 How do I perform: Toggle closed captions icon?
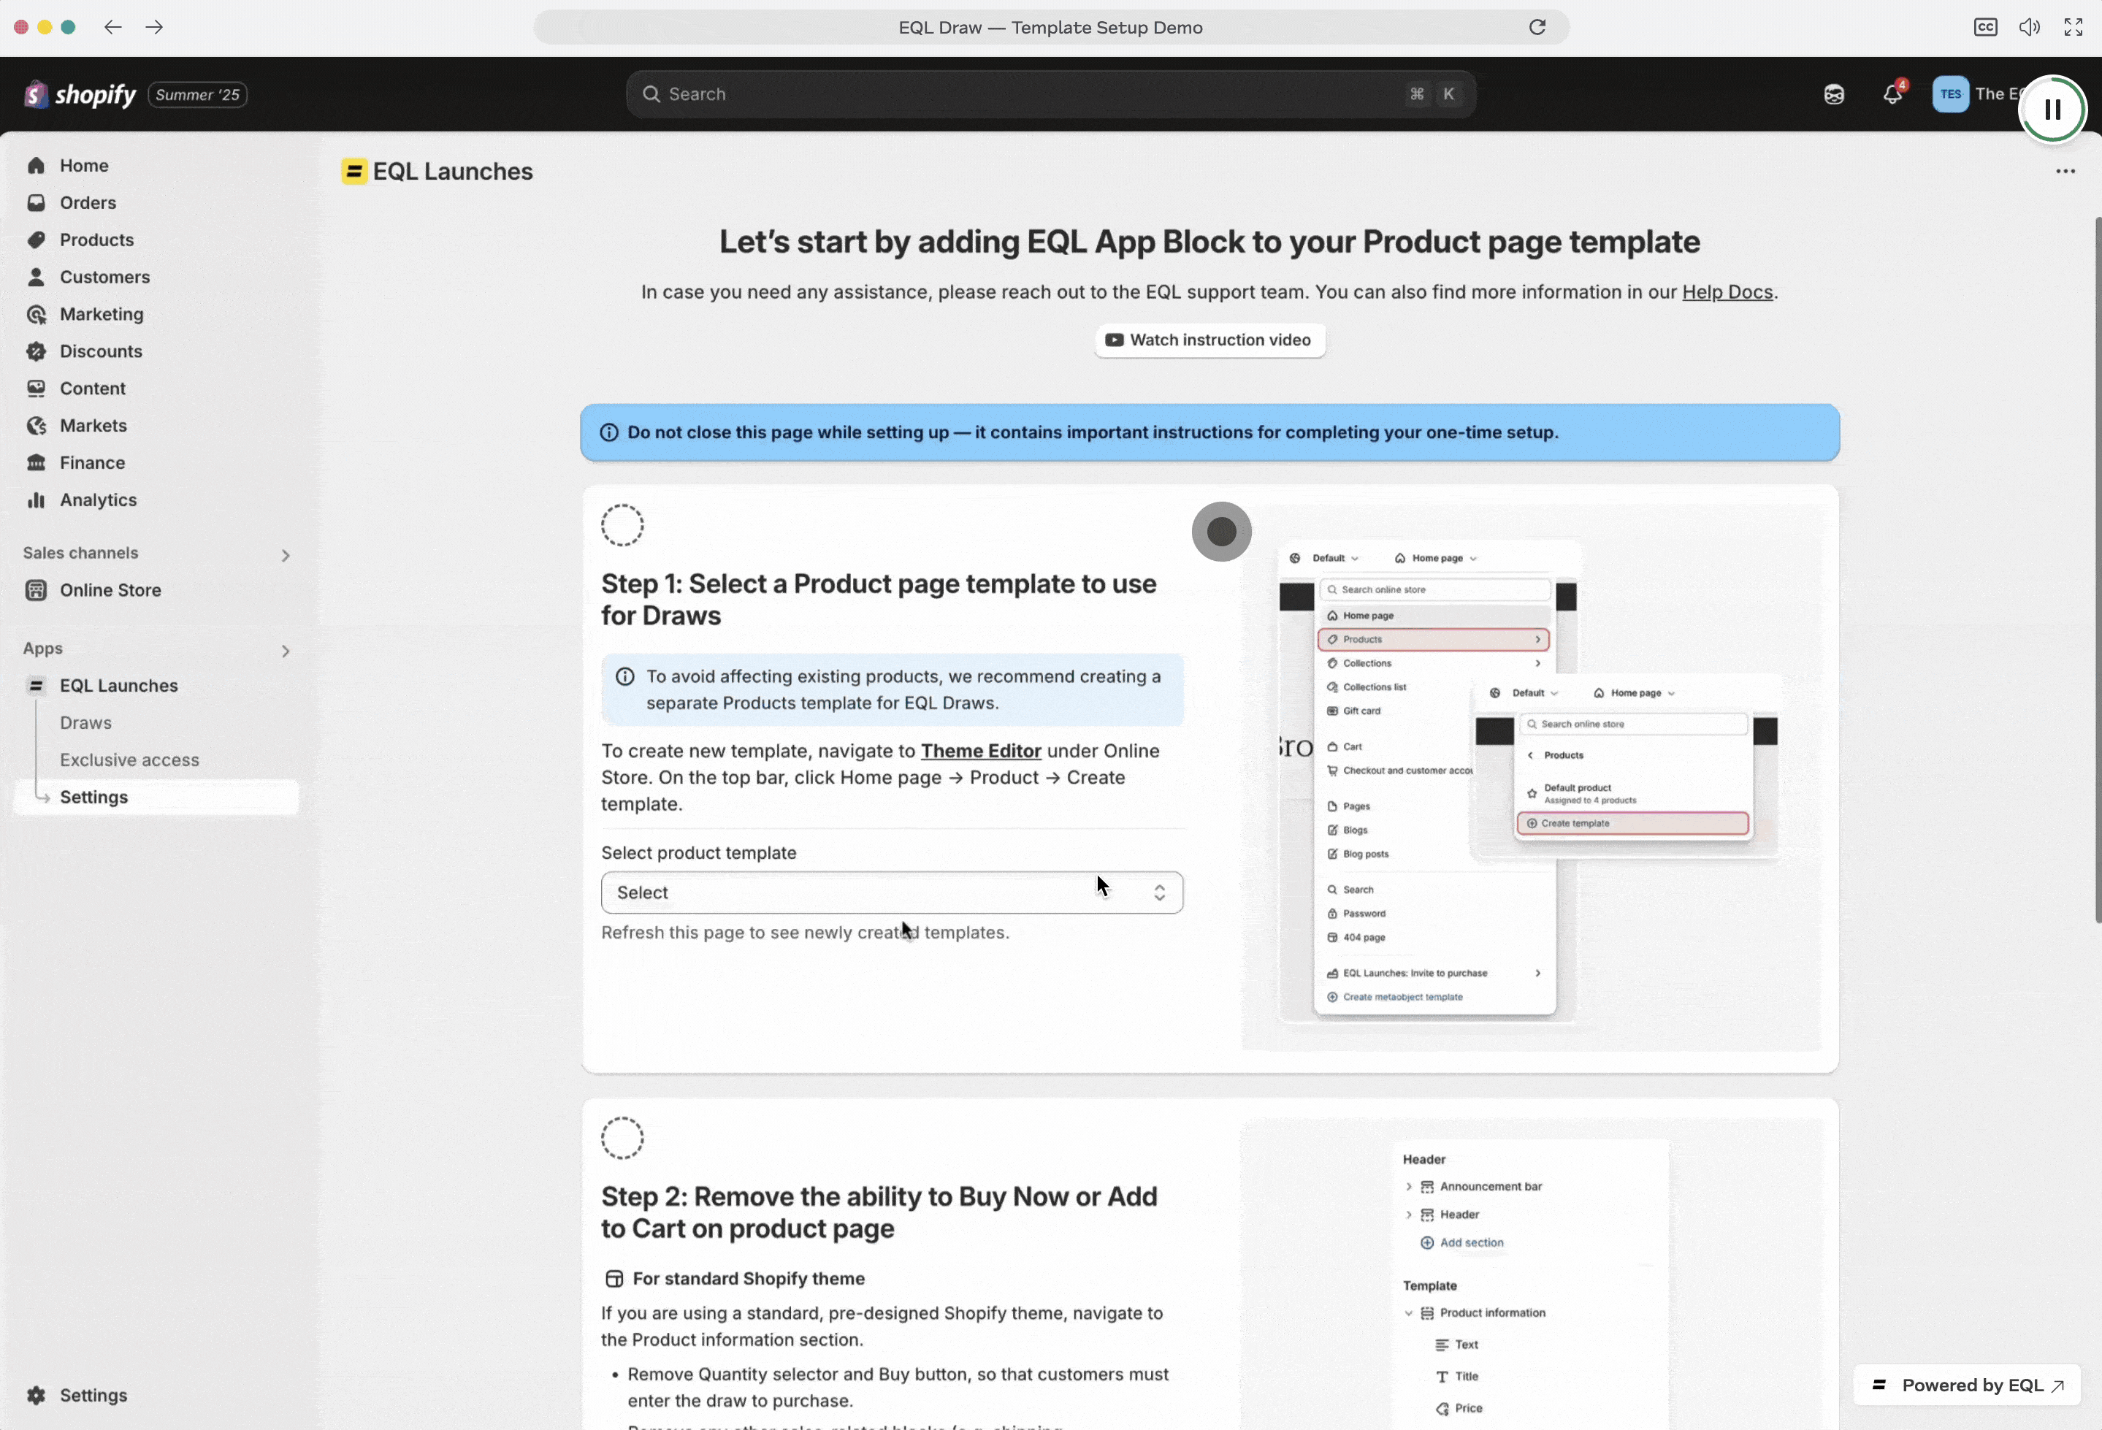pyautogui.click(x=1985, y=27)
